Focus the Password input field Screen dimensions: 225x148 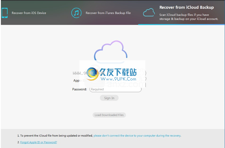(x=116, y=89)
